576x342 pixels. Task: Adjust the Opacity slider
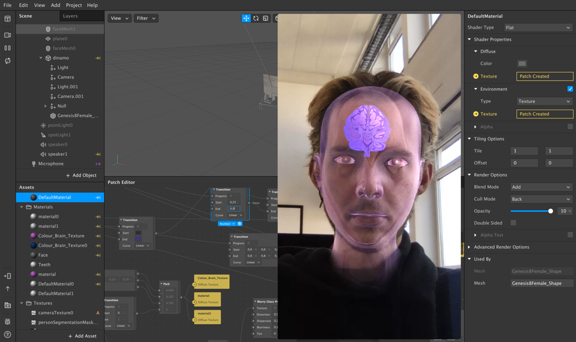[x=550, y=211]
